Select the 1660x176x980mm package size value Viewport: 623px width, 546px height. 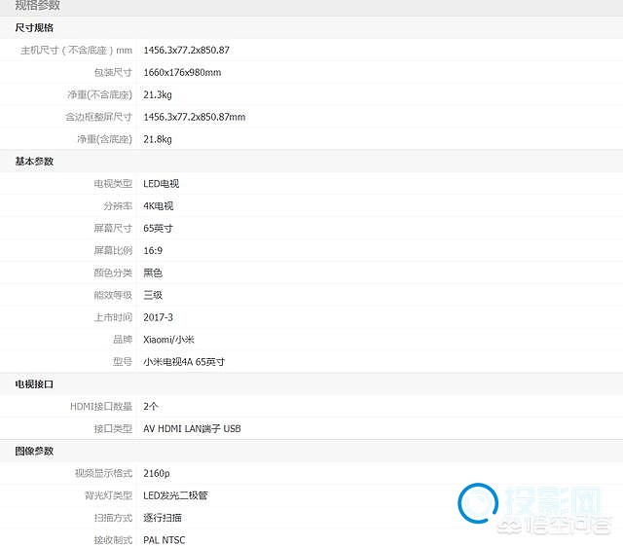click(182, 72)
